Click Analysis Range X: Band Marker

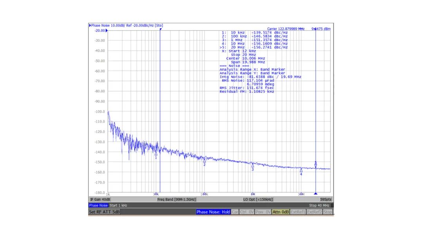click(x=252, y=70)
